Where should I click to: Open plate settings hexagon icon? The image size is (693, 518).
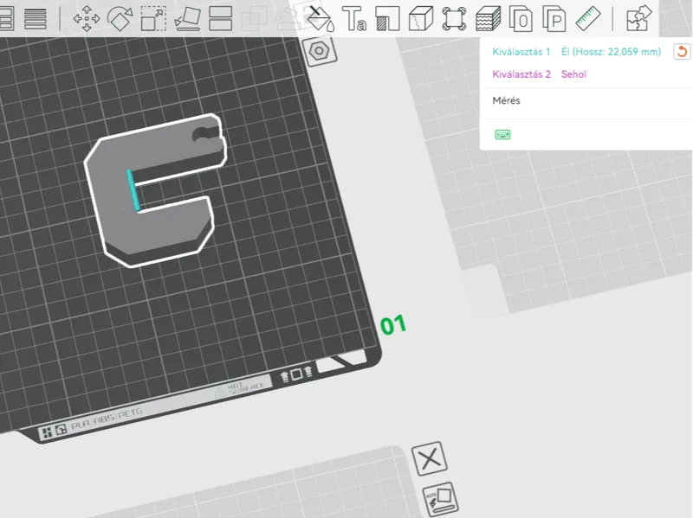[320, 51]
